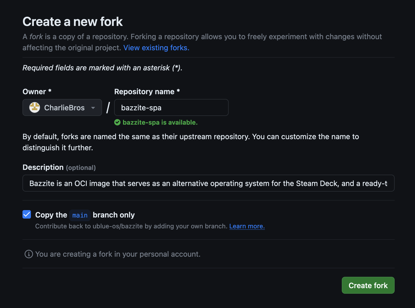
Task: Focus the Repository name field
Action: coord(171,108)
